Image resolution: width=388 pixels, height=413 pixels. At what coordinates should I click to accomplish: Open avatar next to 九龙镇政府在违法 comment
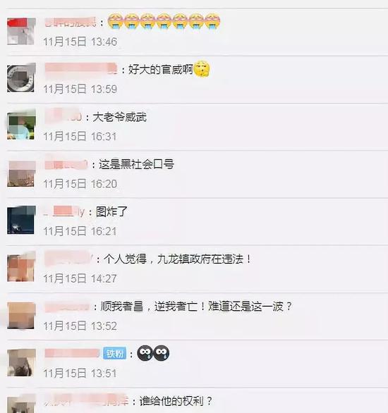tap(21, 268)
